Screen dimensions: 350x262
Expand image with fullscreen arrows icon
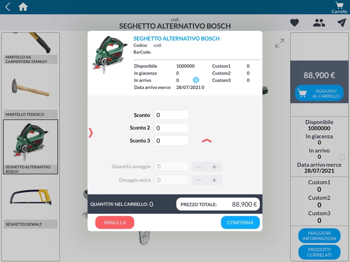pos(280,43)
